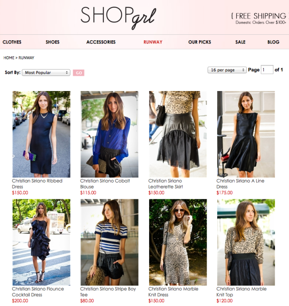Click Christian Siriano Stripe Boy Tee link
Viewport: 289px width, 306px height.
click(108, 292)
